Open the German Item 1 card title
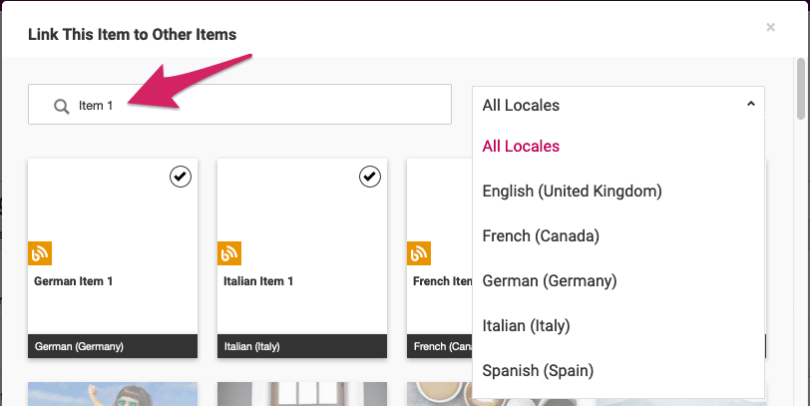This screenshot has width=810, height=406. coord(74,281)
